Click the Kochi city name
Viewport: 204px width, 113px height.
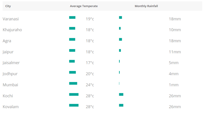click(x=8, y=96)
